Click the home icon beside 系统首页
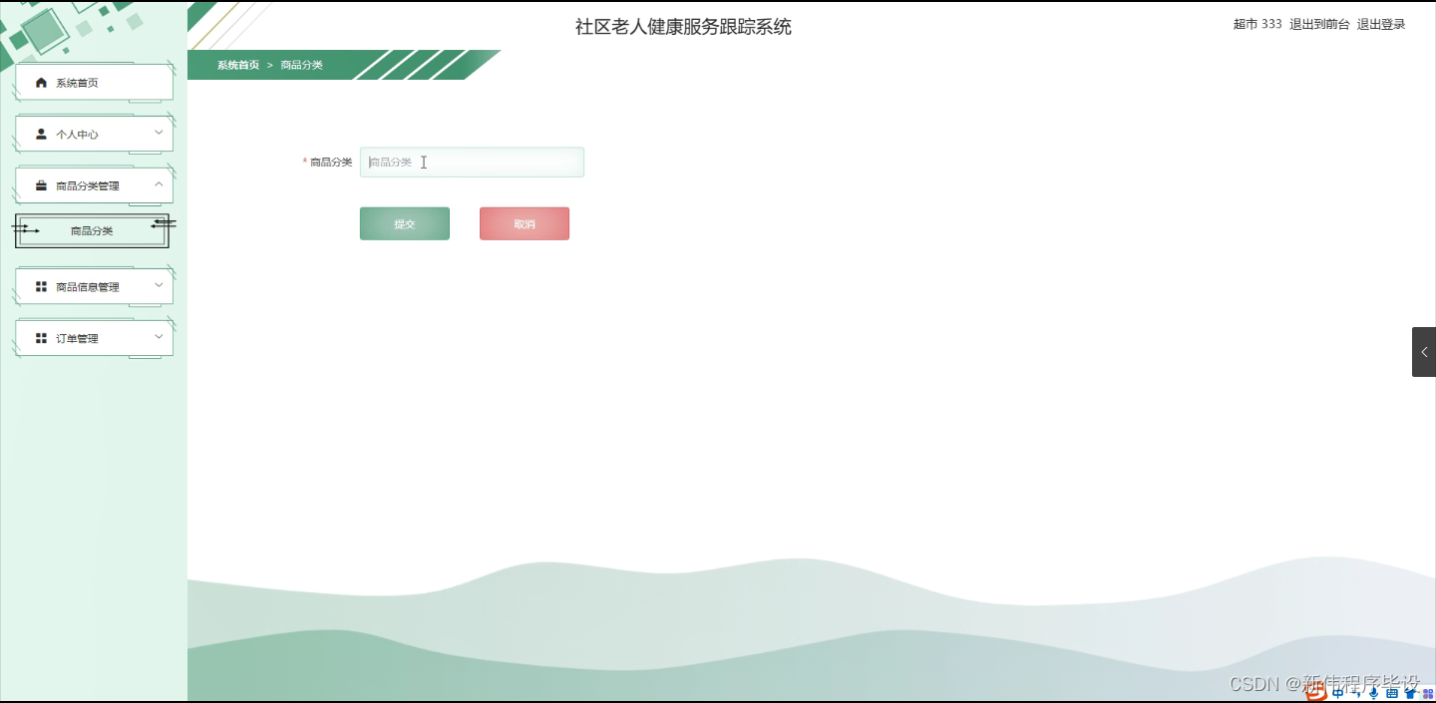Screen dimensions: 1436x703 click(40, 82)
